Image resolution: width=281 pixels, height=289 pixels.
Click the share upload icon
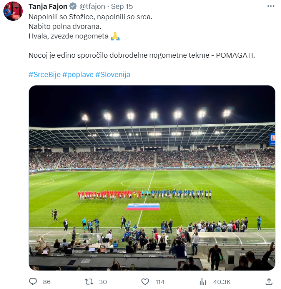(269, 282)
